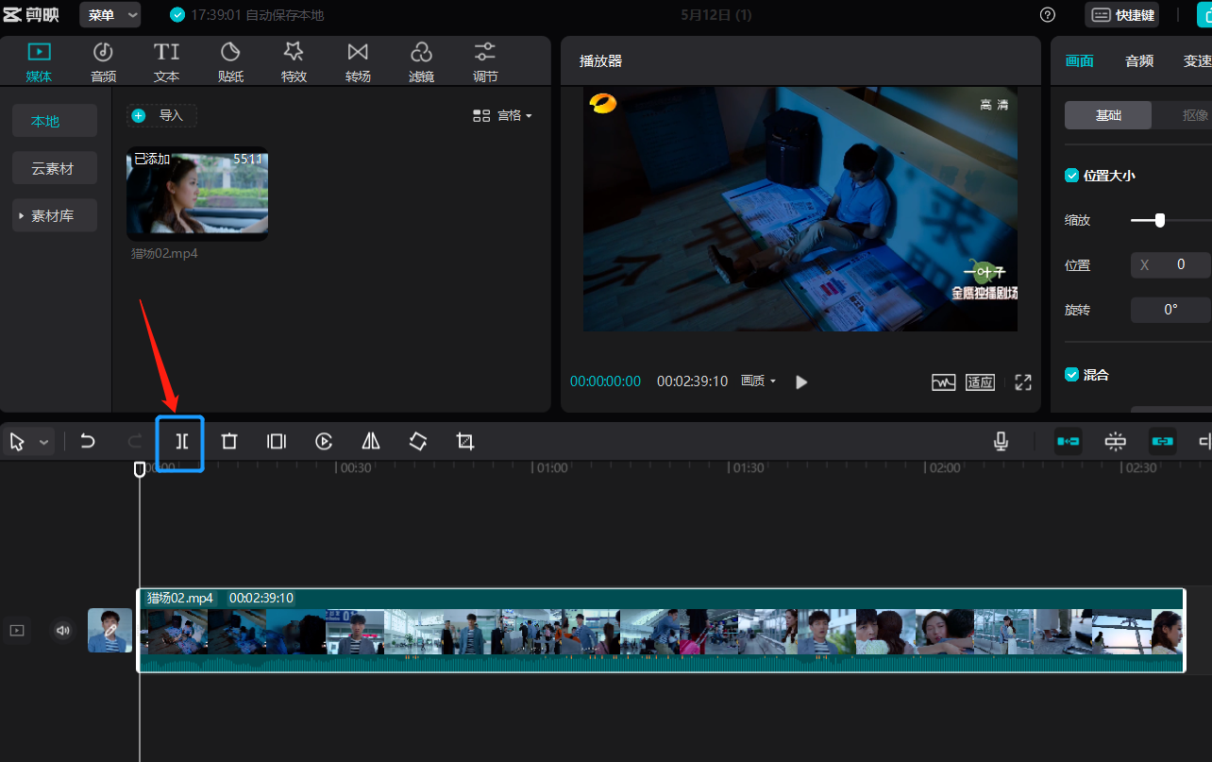
Task: Click the 缩放 scale slider handle
Action: coord(1159,220)
